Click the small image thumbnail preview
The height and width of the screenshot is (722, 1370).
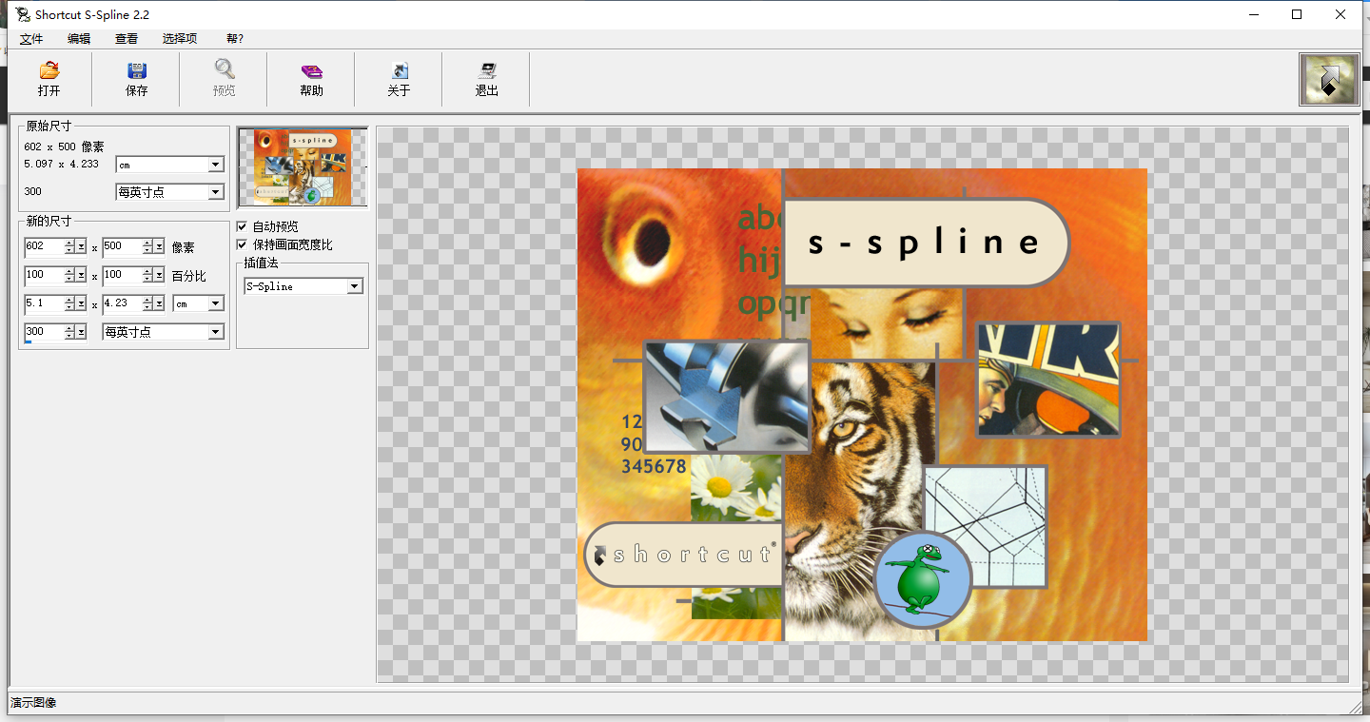click(x=302, y=167)
